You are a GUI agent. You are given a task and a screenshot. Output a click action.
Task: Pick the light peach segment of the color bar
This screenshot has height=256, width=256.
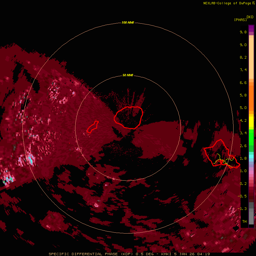tap(251, 58)
